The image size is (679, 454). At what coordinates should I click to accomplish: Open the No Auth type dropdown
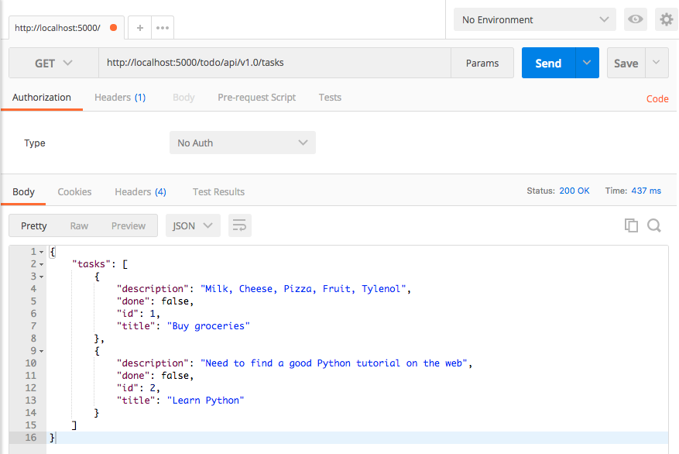(x=242, y=143)
